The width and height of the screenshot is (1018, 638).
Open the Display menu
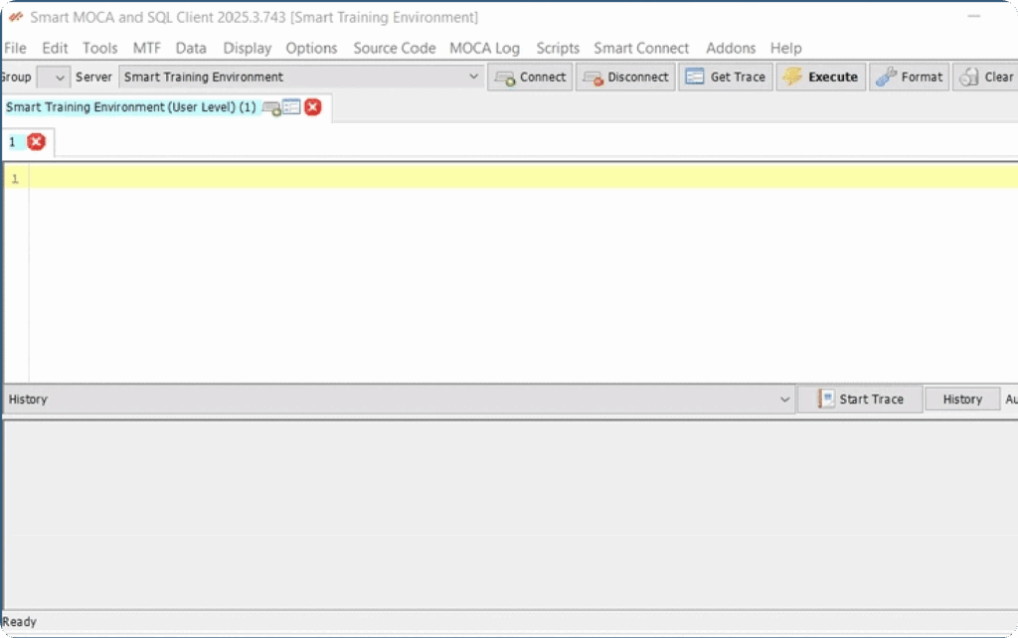click(248, 48)
